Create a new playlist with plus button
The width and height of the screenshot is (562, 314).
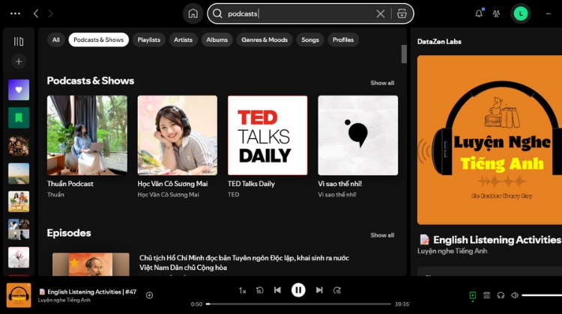click(19, 61)
